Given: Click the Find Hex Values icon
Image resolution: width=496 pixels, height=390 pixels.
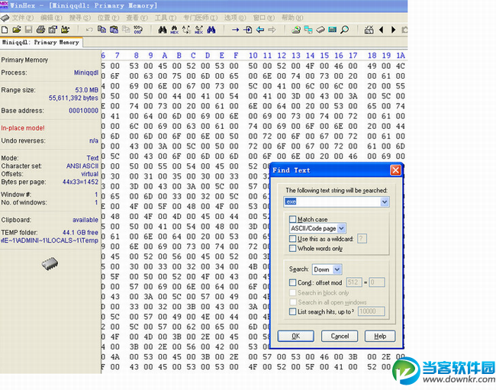Looking at the screenshot, I should click(x=175, y=30).
